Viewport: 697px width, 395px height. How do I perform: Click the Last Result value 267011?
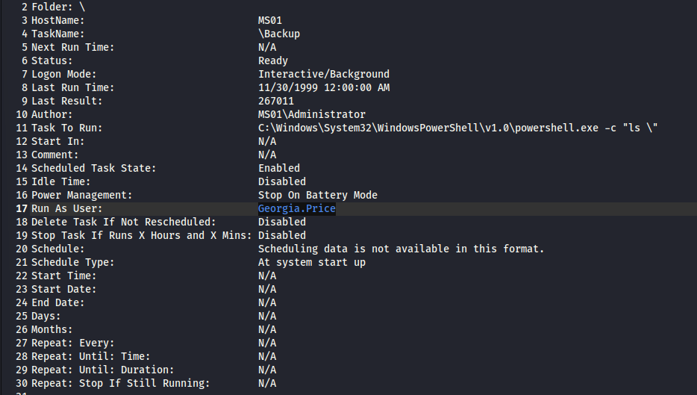276,102
